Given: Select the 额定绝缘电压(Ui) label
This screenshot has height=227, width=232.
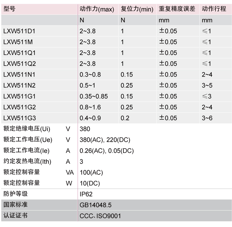Looking at the screenshot, I should coord(27,129).
